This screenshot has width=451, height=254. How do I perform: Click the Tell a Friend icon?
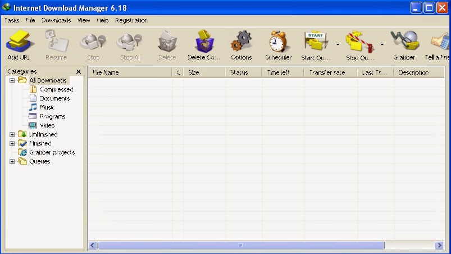pyautogui.click(x=440, y=42)
